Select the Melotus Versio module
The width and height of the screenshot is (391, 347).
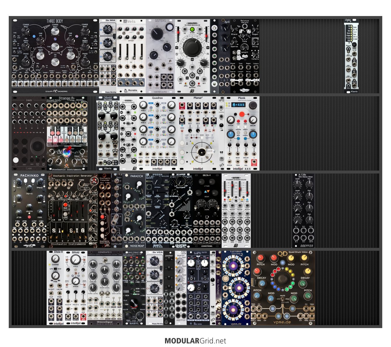point(245,56)
